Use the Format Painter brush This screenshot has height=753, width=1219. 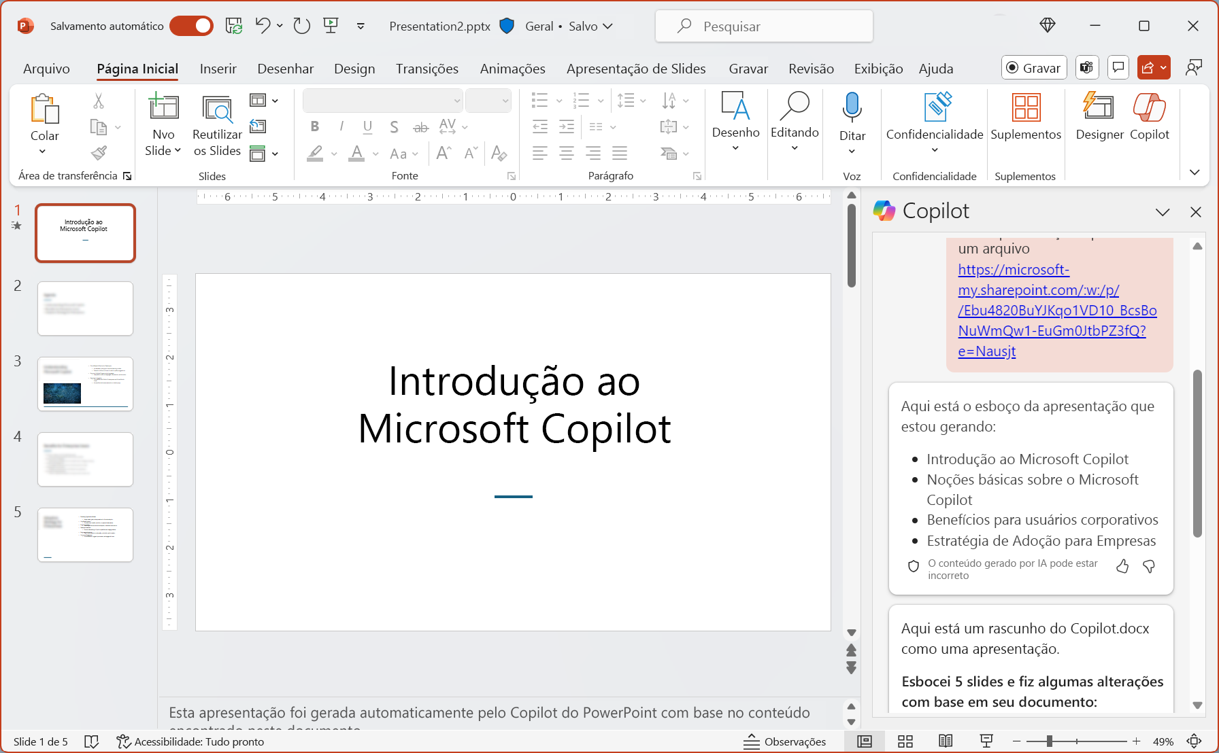(x=99, y=153)
